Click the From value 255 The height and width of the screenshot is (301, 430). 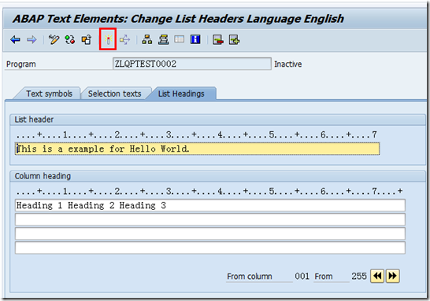359,276
